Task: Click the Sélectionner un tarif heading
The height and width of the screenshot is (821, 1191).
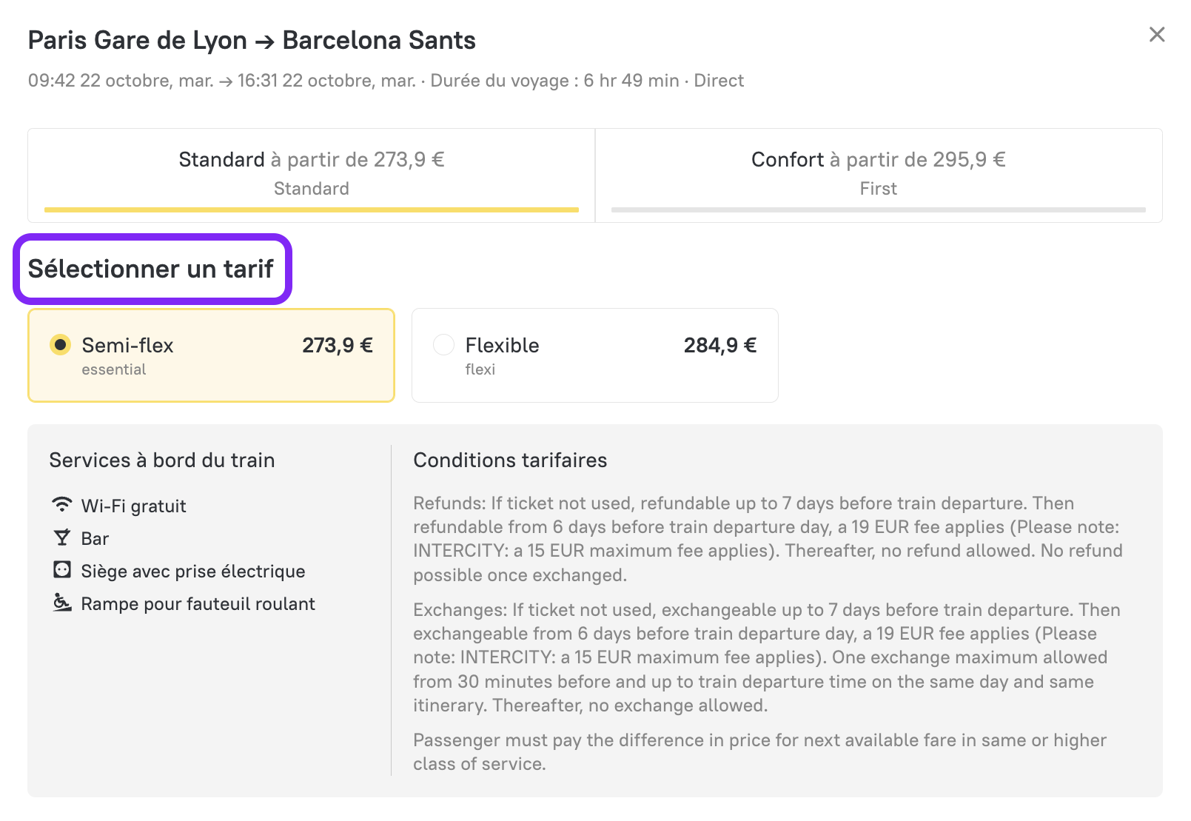Action: (x=151, y=269)
